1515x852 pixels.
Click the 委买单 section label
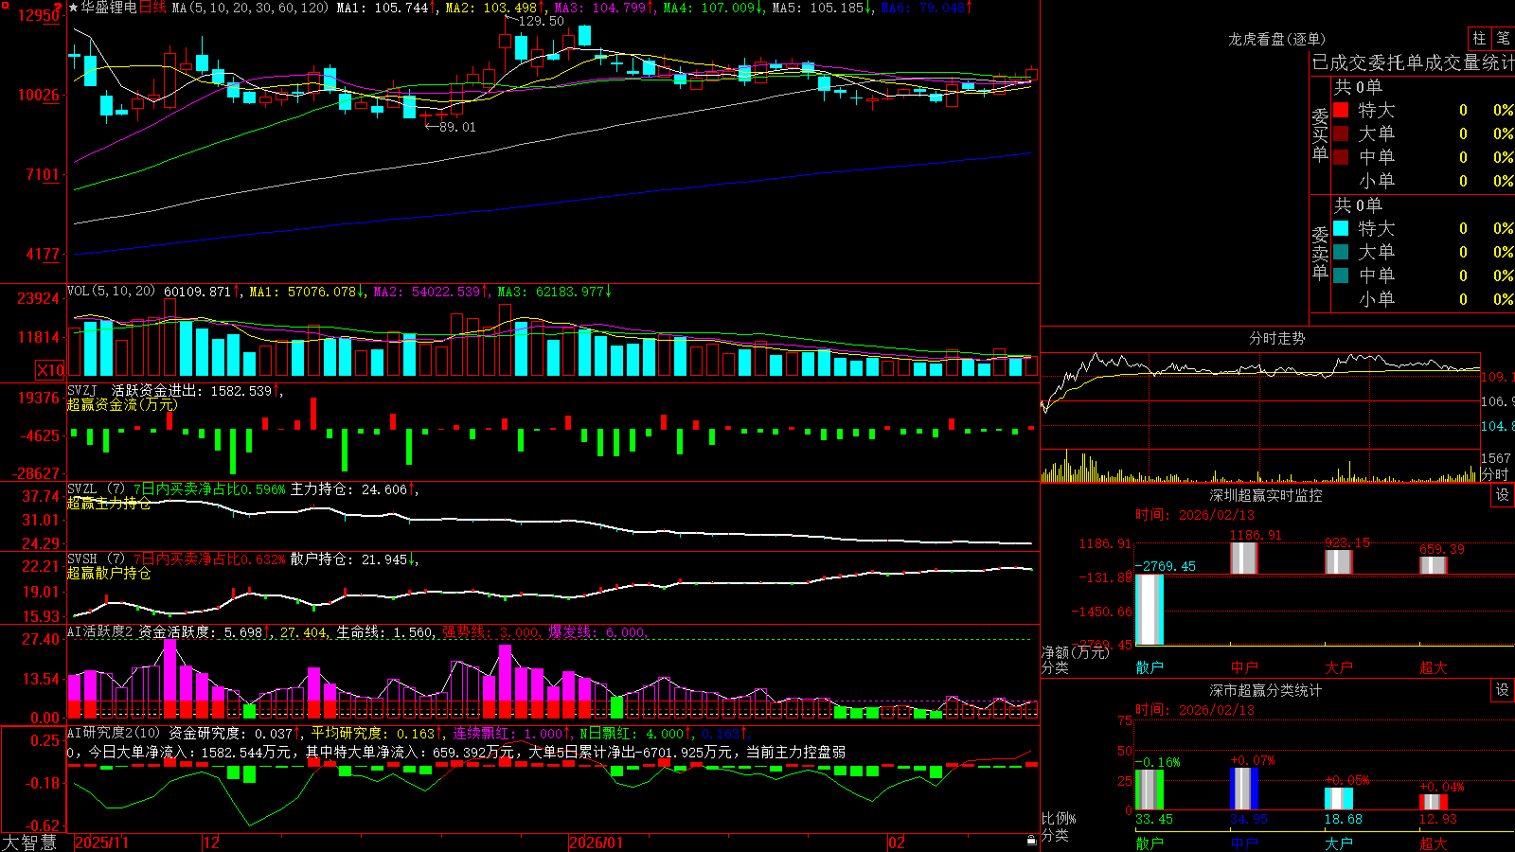tap(1320, 134)
